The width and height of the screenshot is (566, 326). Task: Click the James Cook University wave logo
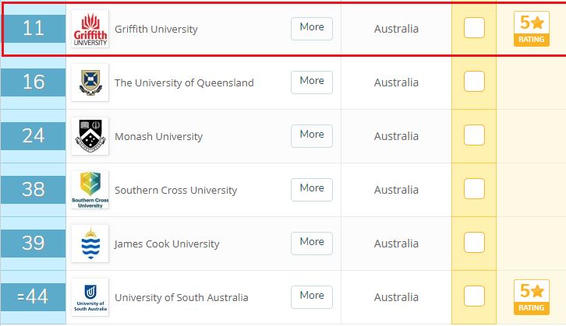tap(90, 244)
